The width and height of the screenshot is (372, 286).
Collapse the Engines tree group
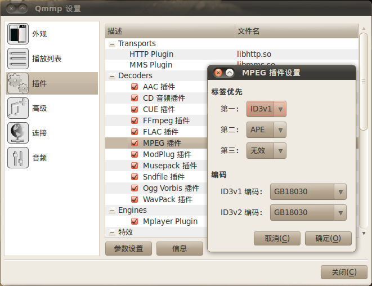(x=112, y=211)
